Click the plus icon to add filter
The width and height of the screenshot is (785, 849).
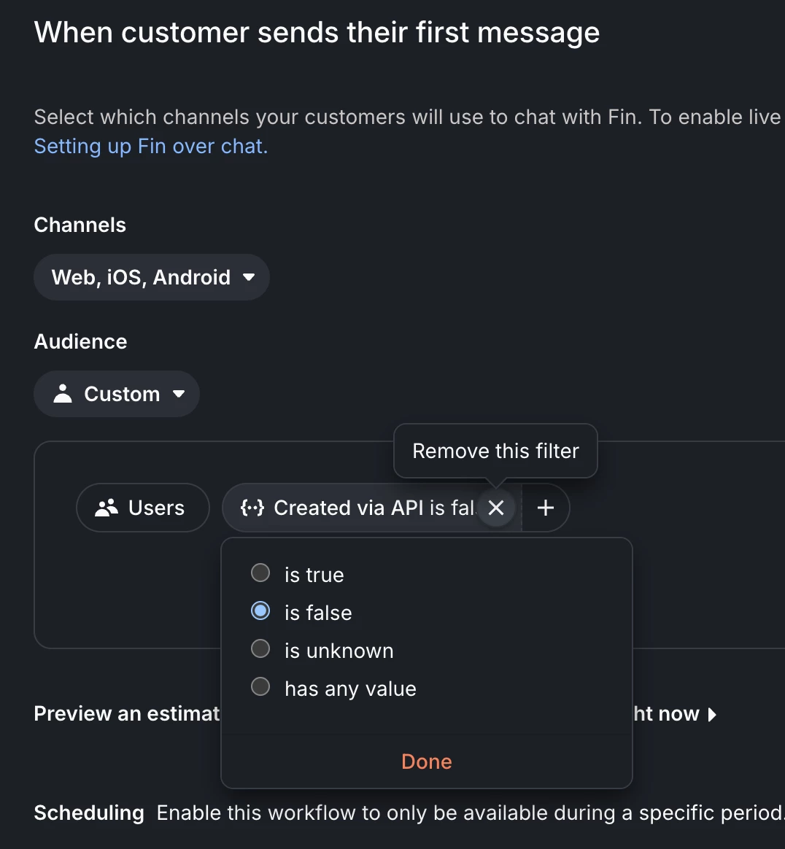[x=546, y=508]
